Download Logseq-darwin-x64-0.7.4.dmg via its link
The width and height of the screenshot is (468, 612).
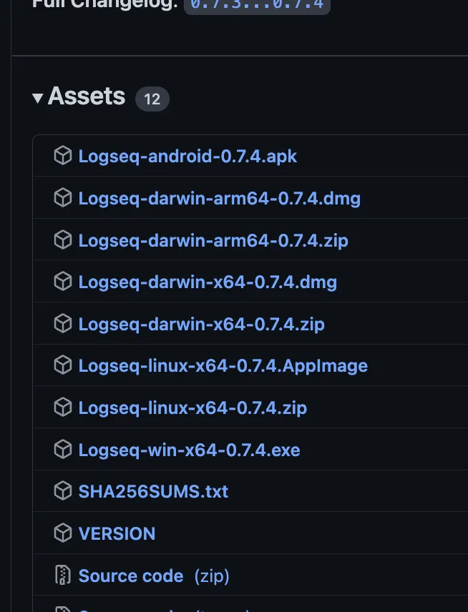(208, 282)
